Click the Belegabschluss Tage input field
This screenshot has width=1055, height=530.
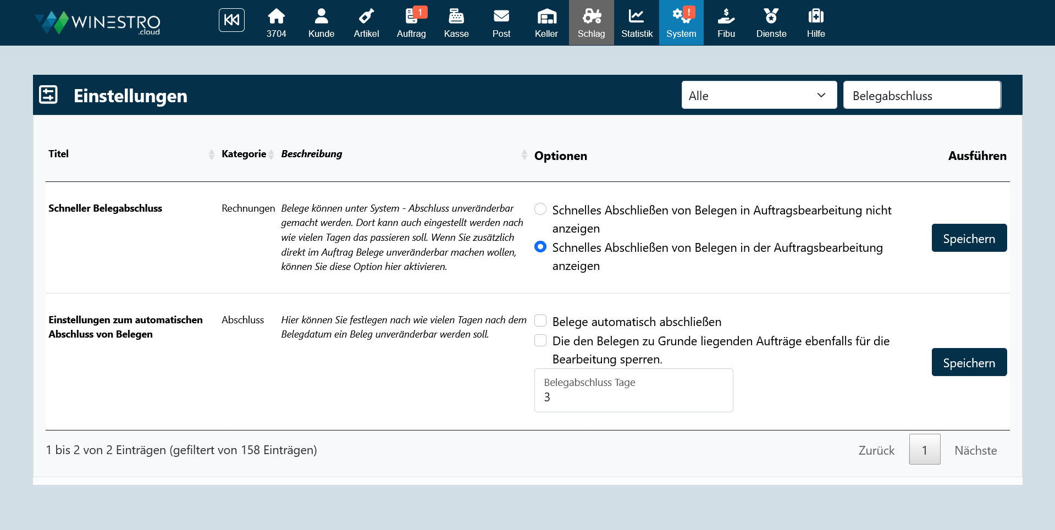coord(633,397)
